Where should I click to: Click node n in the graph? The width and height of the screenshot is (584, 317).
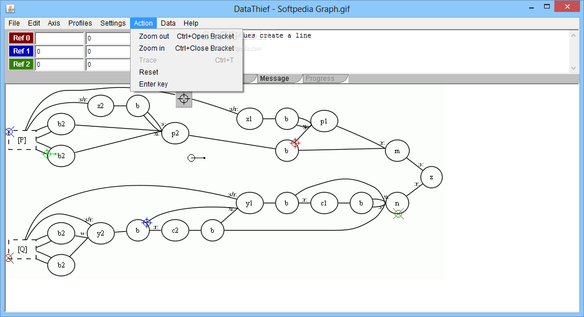click(x=397, y=203)
